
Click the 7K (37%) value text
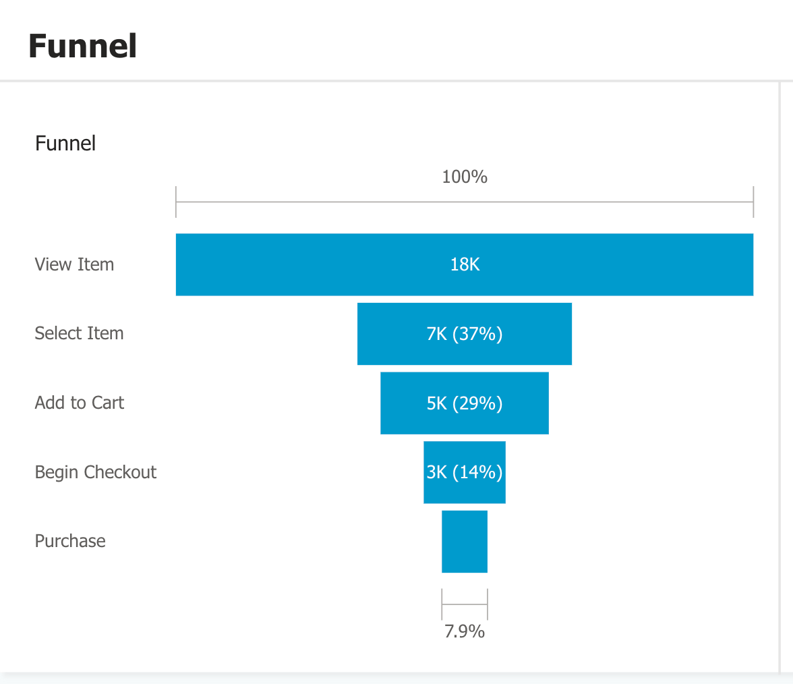tap(464, 334)
